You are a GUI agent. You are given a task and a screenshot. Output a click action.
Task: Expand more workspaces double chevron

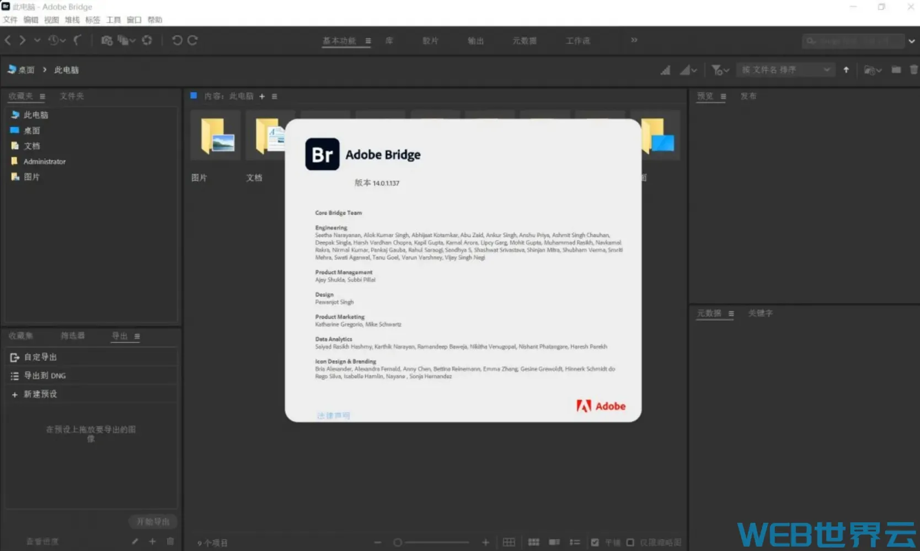click(634, 40)
